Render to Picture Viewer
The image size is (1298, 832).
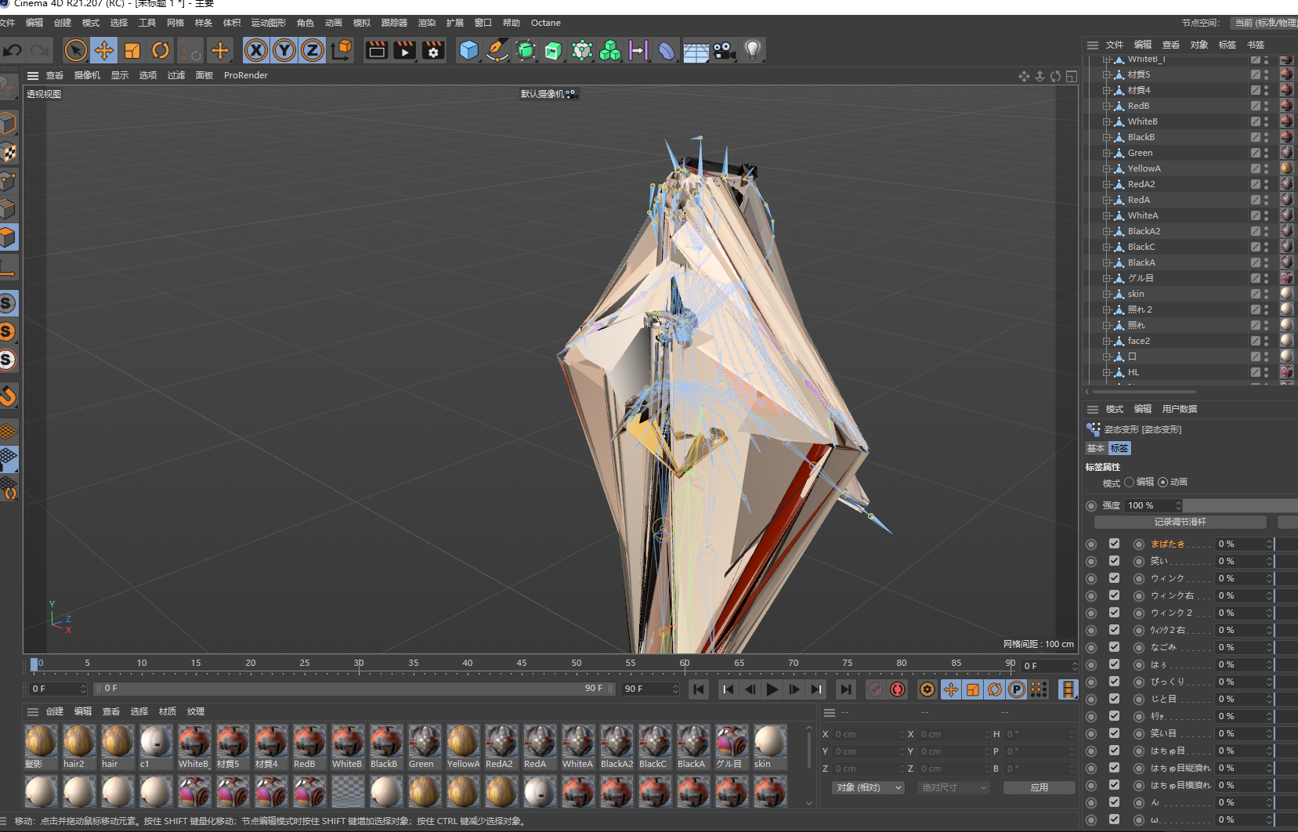coord(405,51)
